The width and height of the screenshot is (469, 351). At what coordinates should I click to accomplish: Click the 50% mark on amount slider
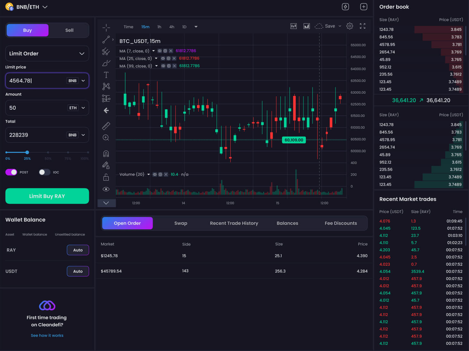(48, 152)
